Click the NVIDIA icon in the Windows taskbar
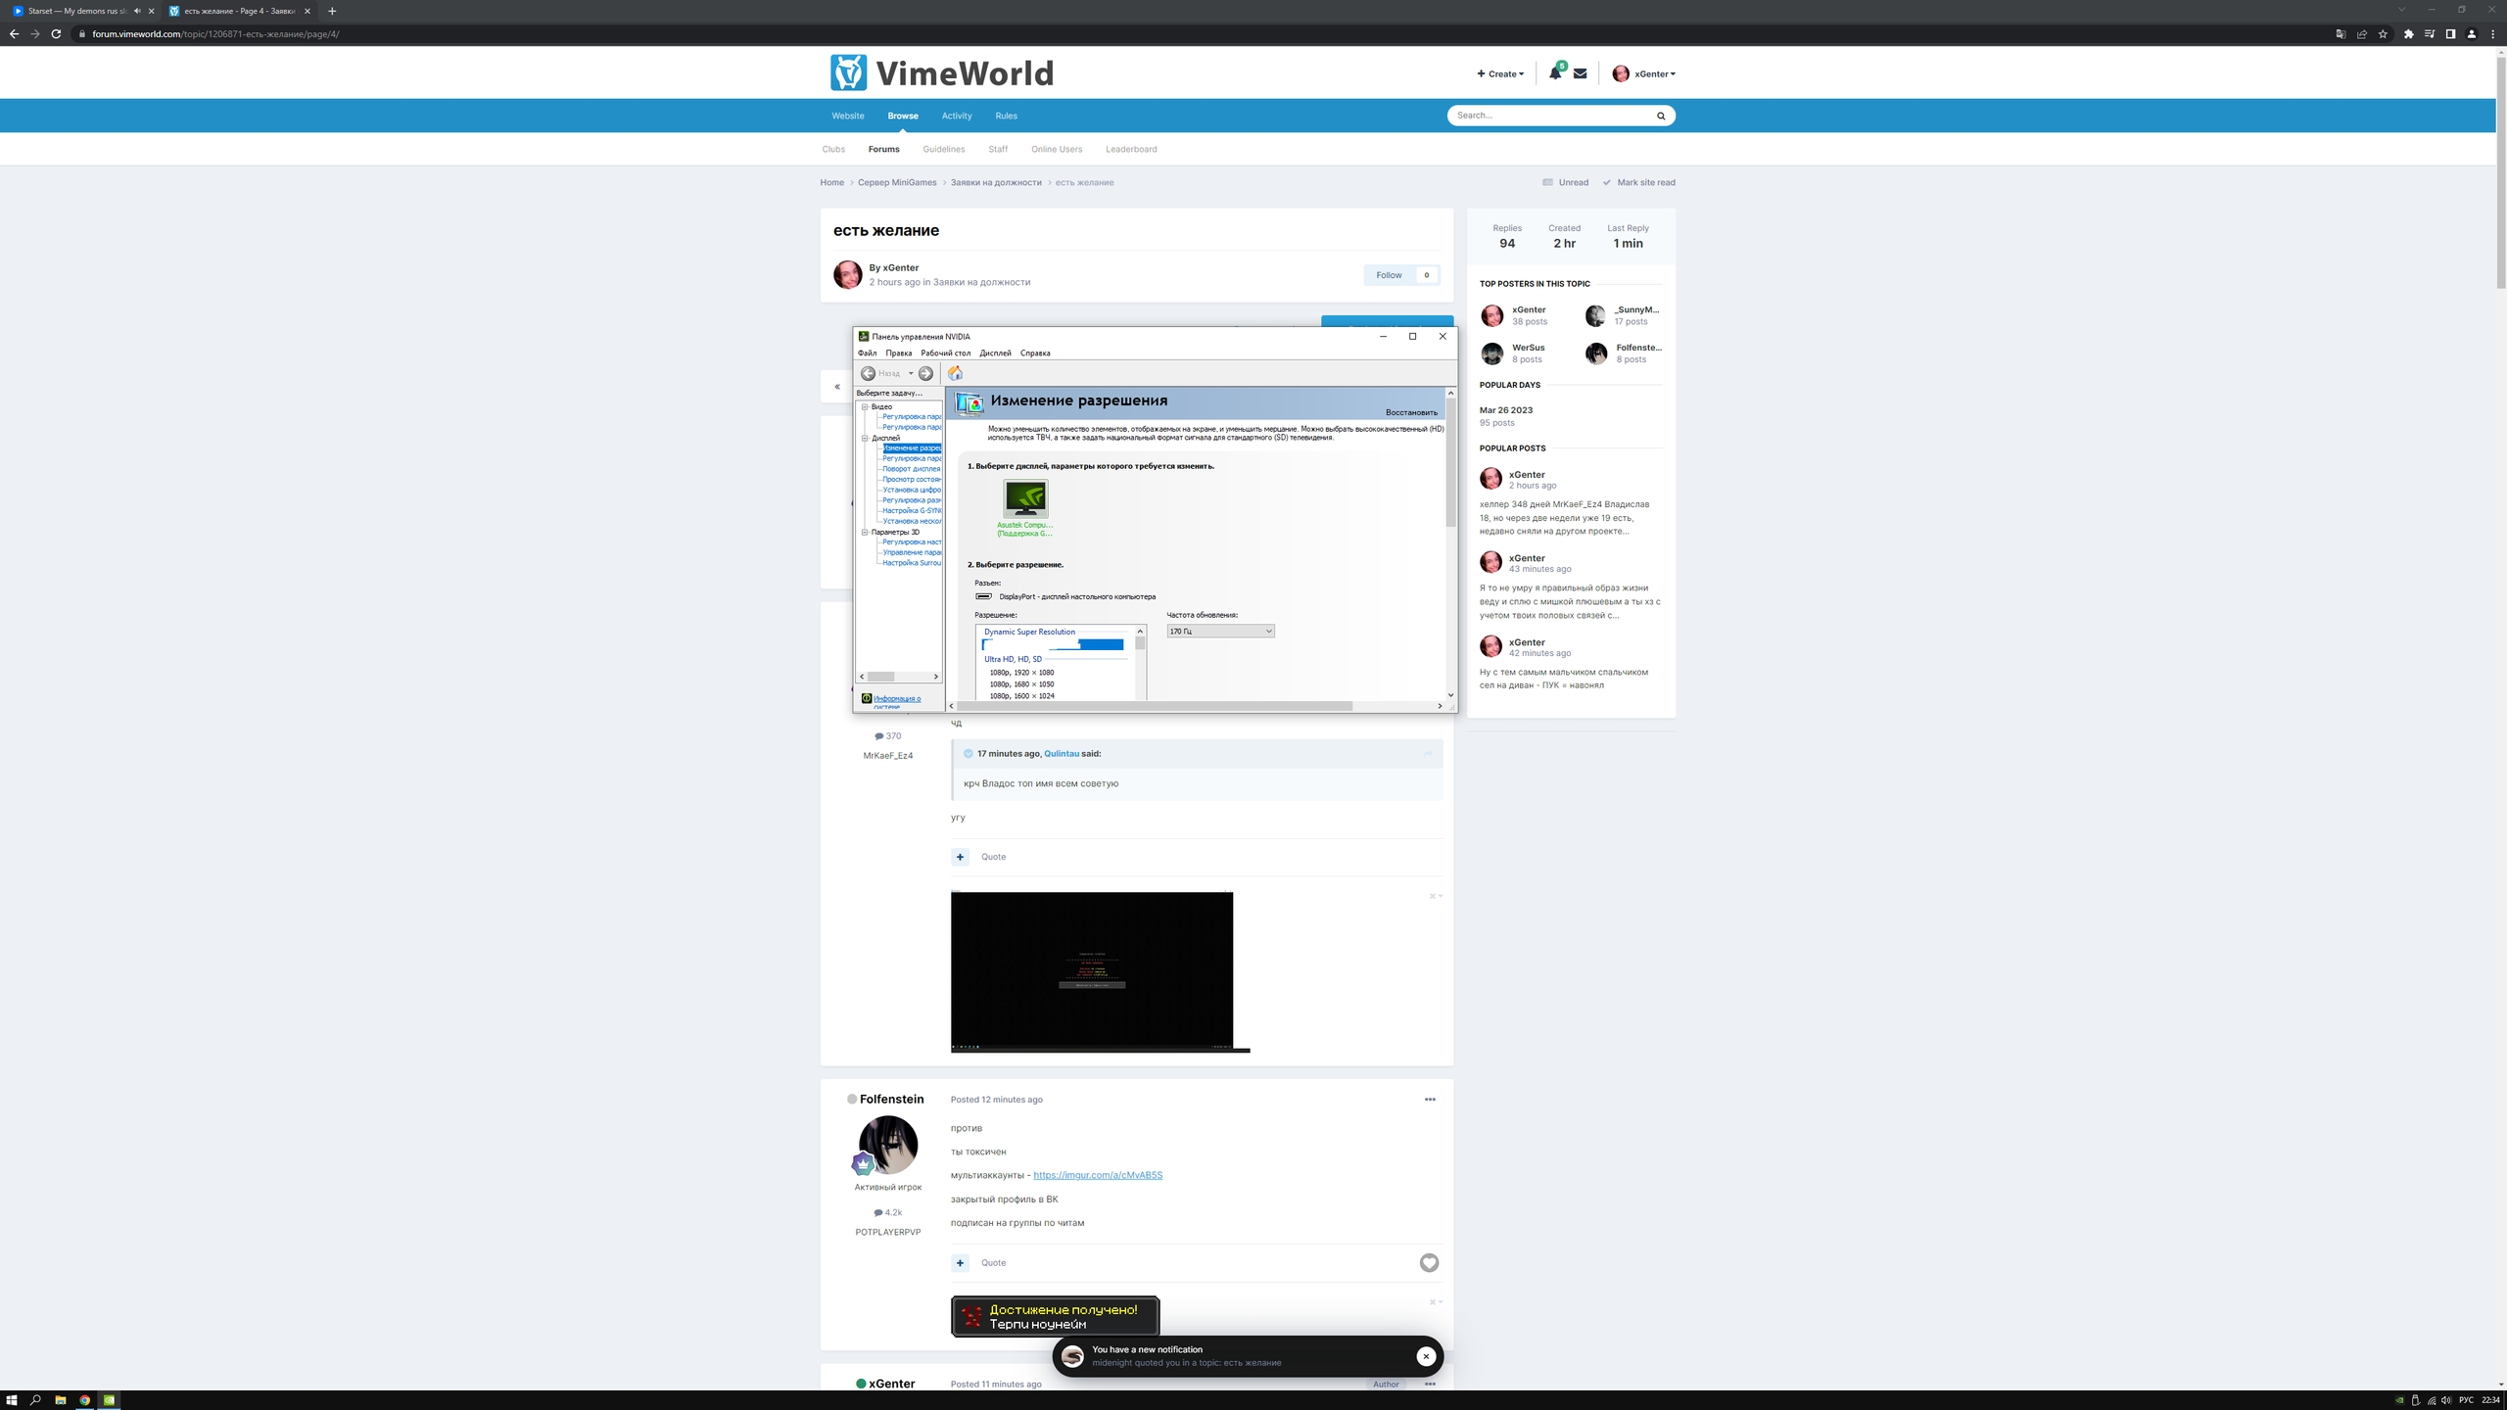 coord(109,1400)
